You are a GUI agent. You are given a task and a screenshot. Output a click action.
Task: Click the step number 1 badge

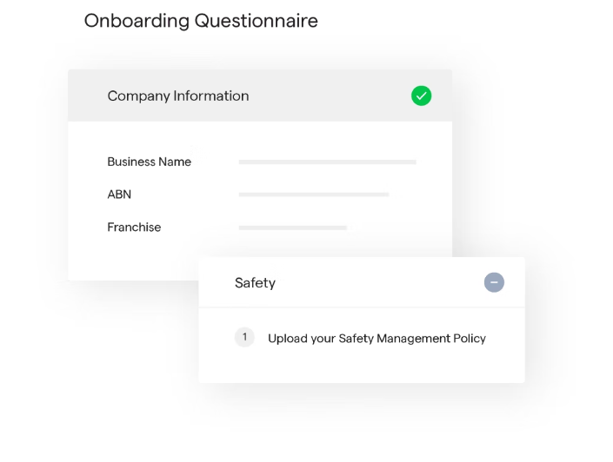point(244,337)
